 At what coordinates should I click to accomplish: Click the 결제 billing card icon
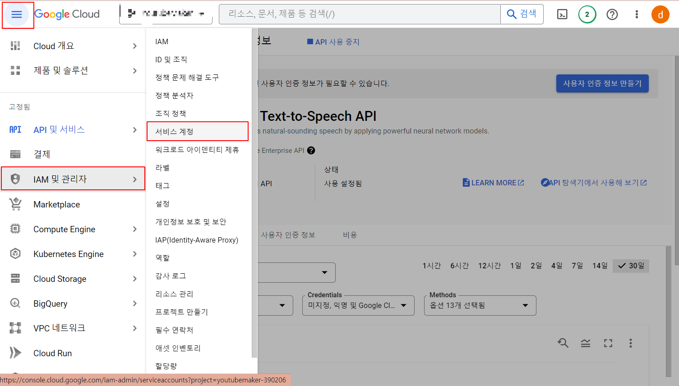(15, 154)
